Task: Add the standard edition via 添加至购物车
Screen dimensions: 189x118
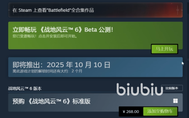Action: click(x=160, y=111)
